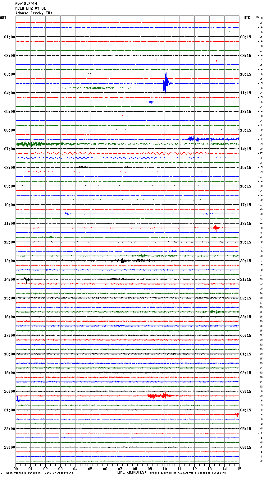Click the 23:00 MST time label

click(10, 447)
